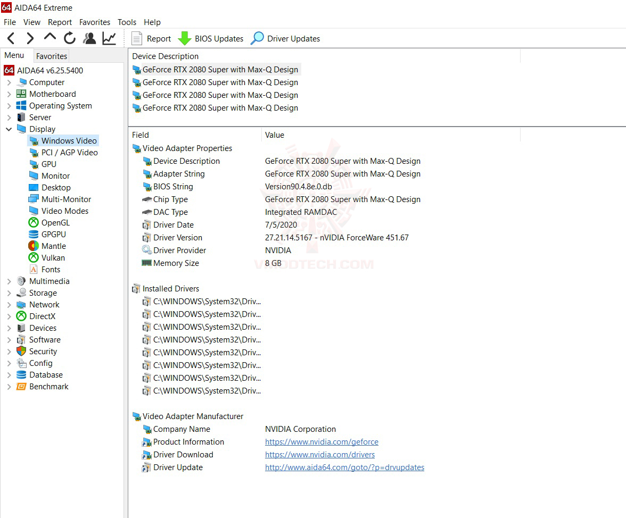Select the Driver Version row
Image resolution: width=626 pixels, height=518 pixels.
(276, 238)
